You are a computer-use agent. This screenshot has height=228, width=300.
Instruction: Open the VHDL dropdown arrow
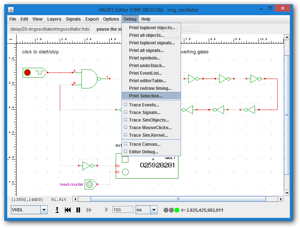(x=44, y=210)
